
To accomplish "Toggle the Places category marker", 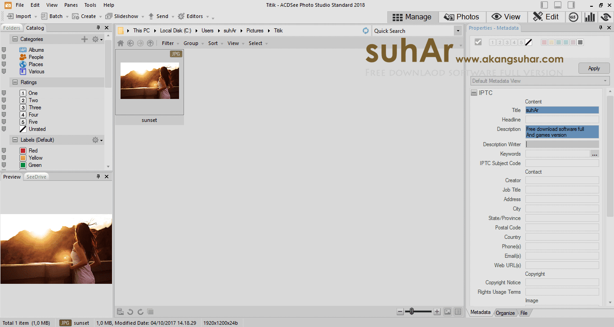I will pyautogui.click(x=4, y=64).
